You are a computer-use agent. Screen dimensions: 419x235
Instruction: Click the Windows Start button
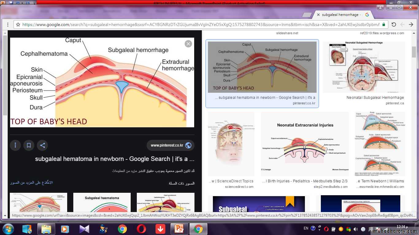[8, 229]
